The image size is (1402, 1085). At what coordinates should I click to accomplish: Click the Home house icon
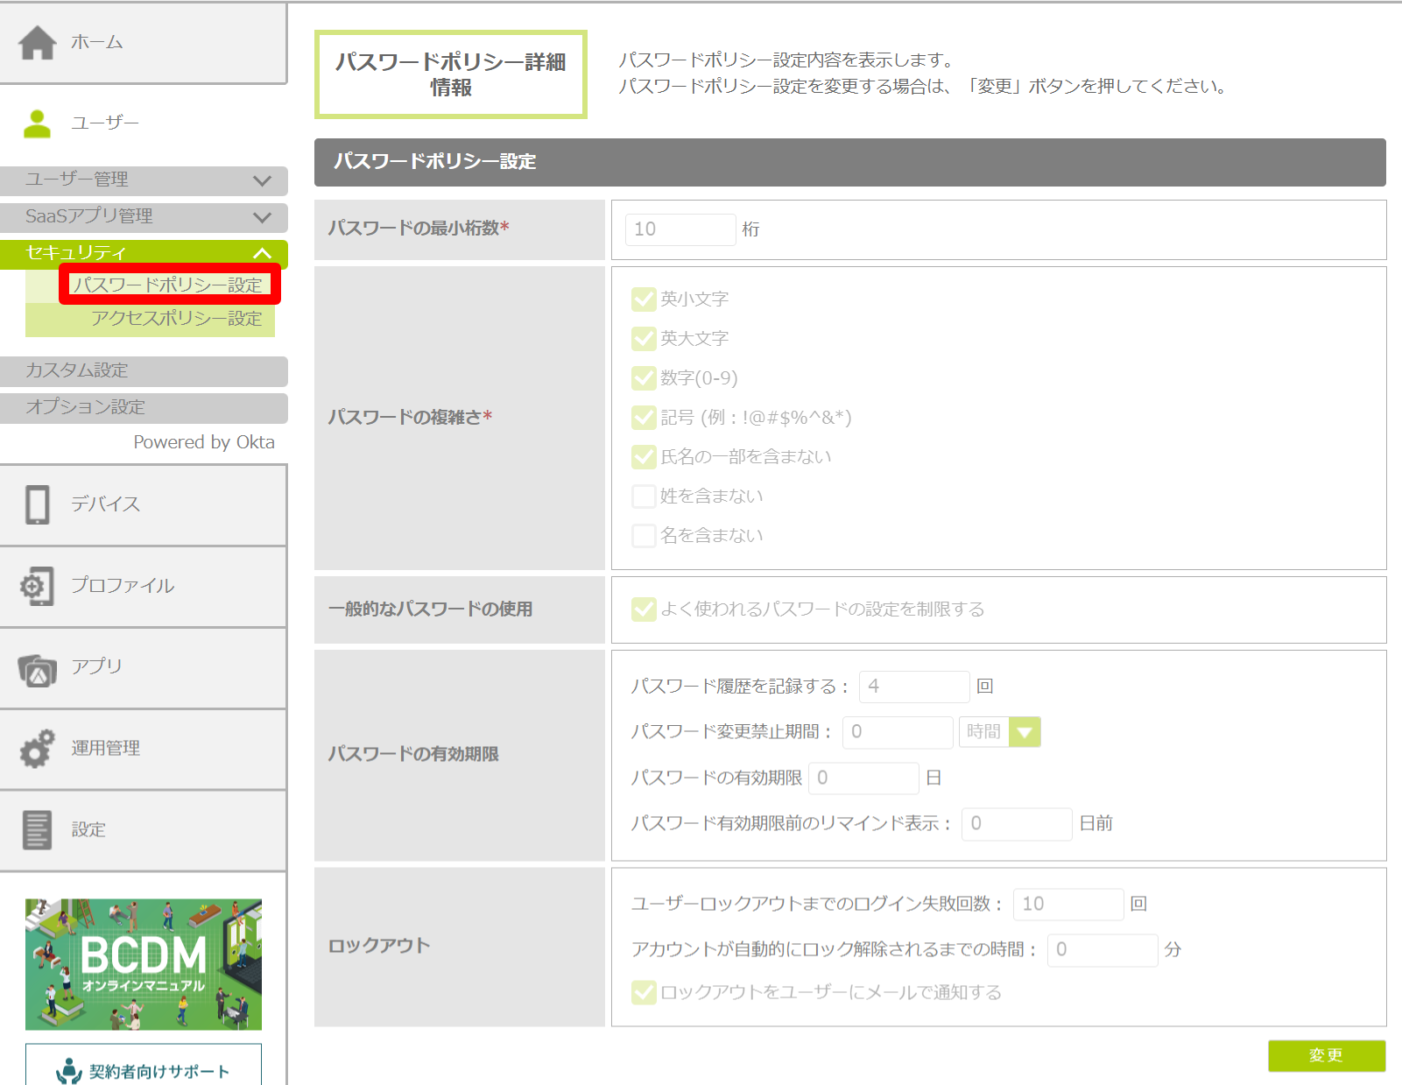[38, 43]
